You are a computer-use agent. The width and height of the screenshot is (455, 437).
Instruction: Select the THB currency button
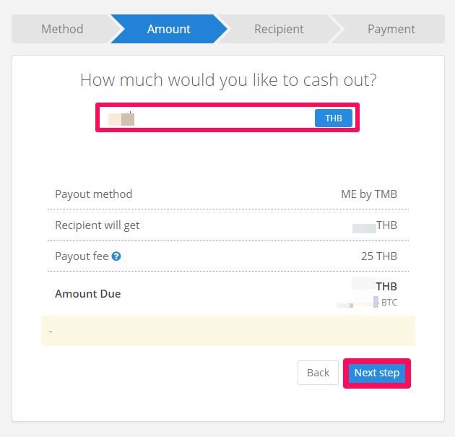tap(334, 118)
